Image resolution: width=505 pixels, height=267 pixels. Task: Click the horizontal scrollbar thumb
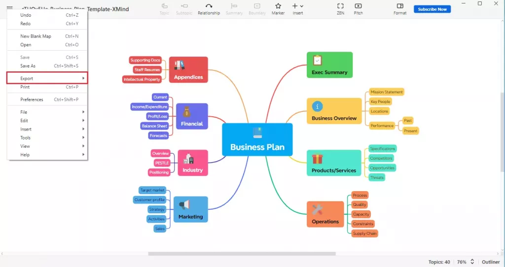coord(242,254)
